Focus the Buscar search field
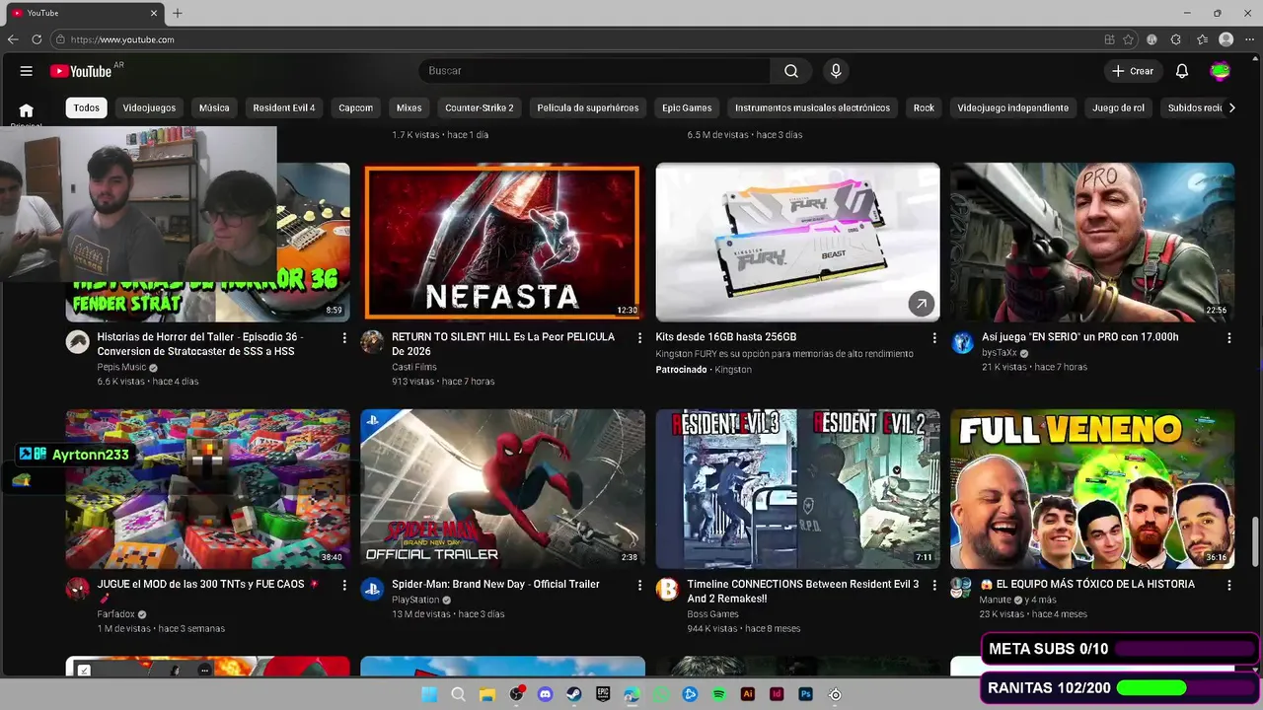The image size is (1263, 710). pyautogui.click(x=595, y=71)
